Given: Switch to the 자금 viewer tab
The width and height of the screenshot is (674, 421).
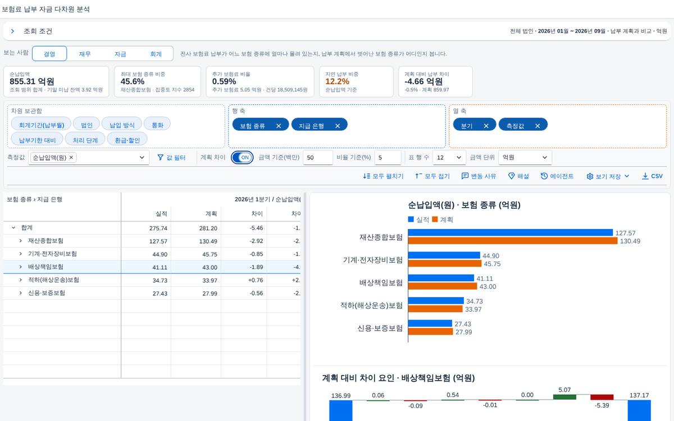Looking at the screenshot, I should [x=120, y=54].
